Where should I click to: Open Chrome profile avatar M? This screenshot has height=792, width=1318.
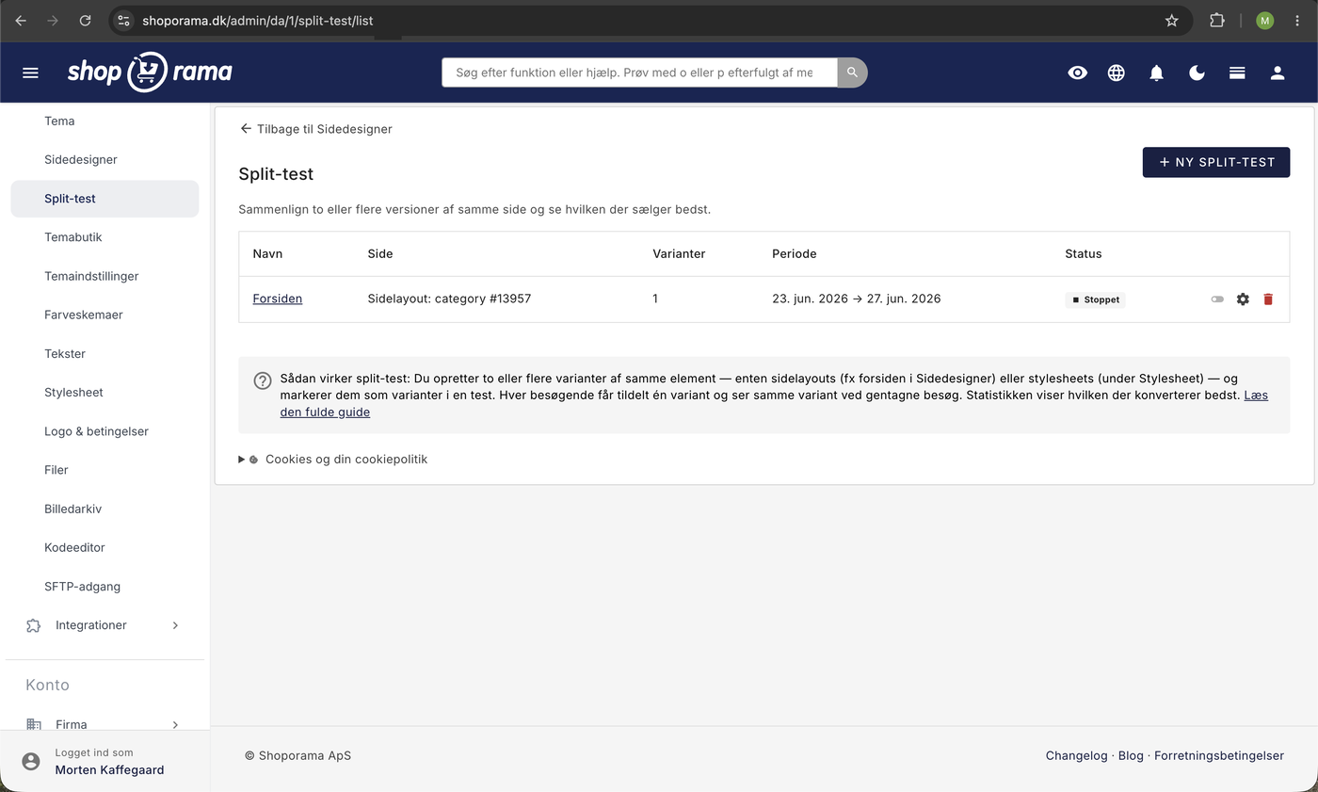[1264, 20]
